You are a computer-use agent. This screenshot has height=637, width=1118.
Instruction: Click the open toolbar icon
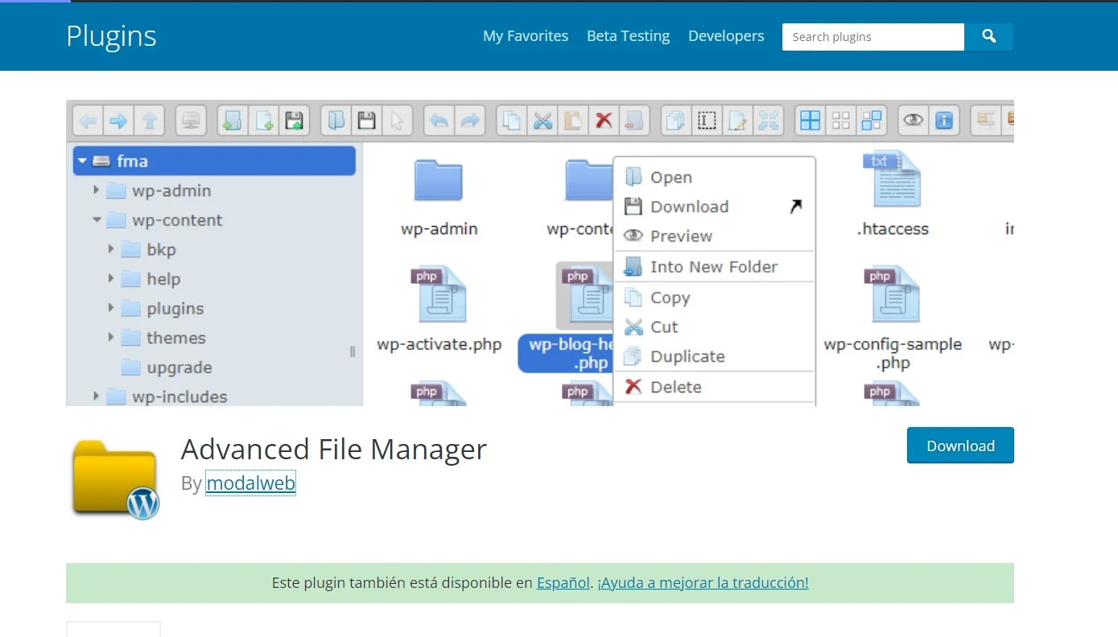coord(336,121)
